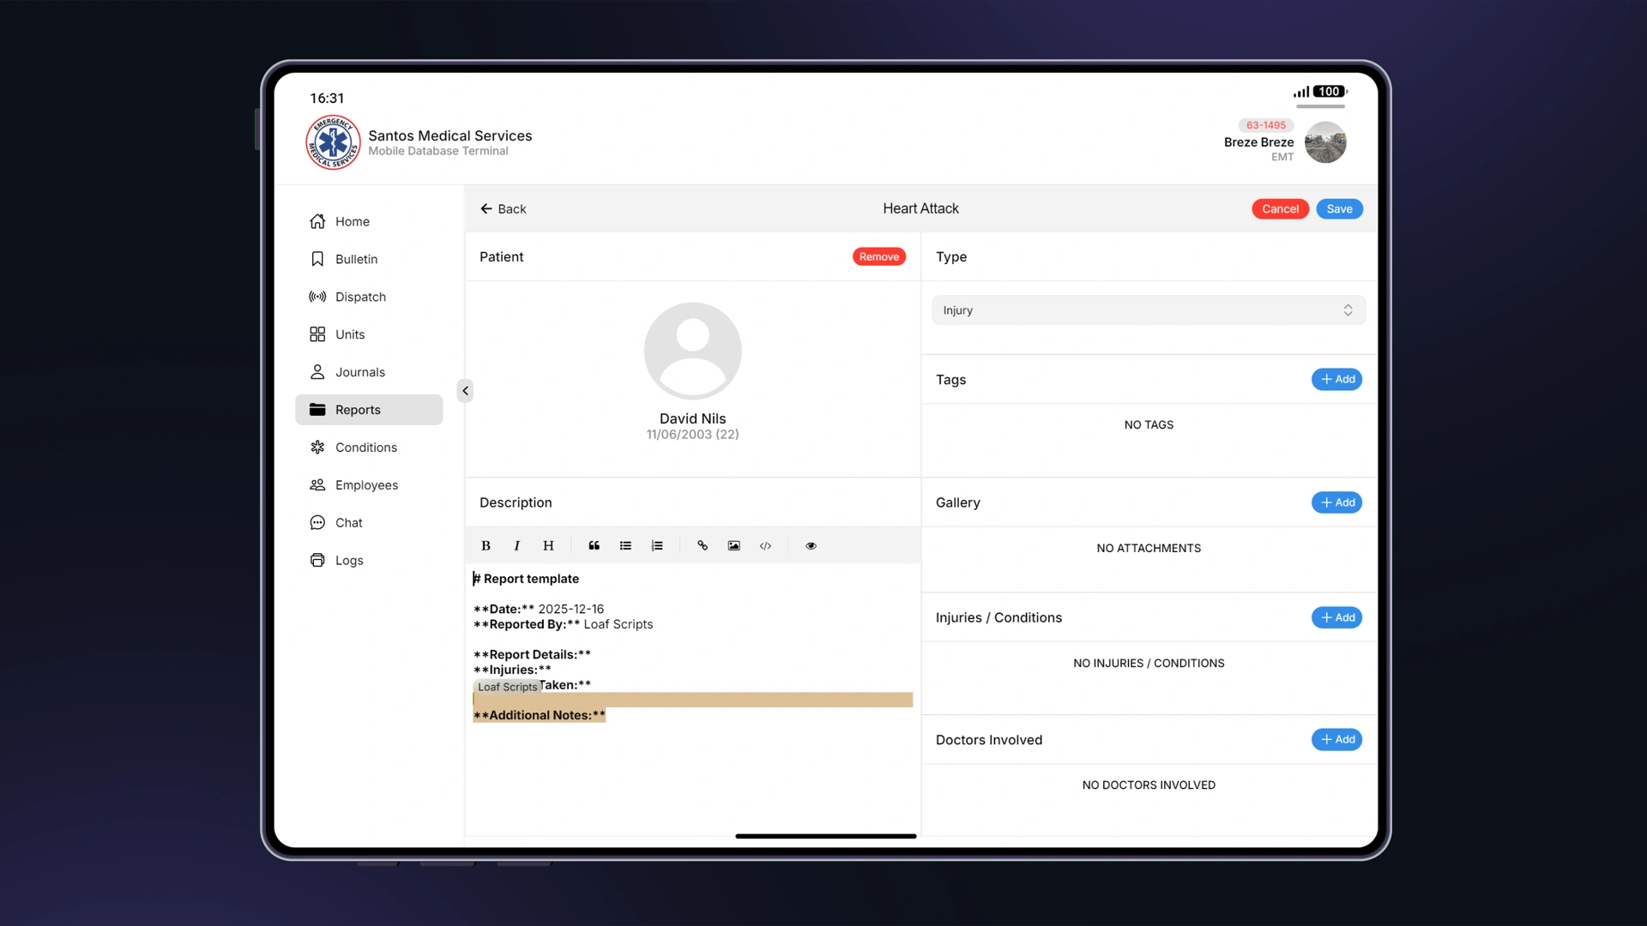Apply italic formatting in description toolbar

click(x=516, y=545)
